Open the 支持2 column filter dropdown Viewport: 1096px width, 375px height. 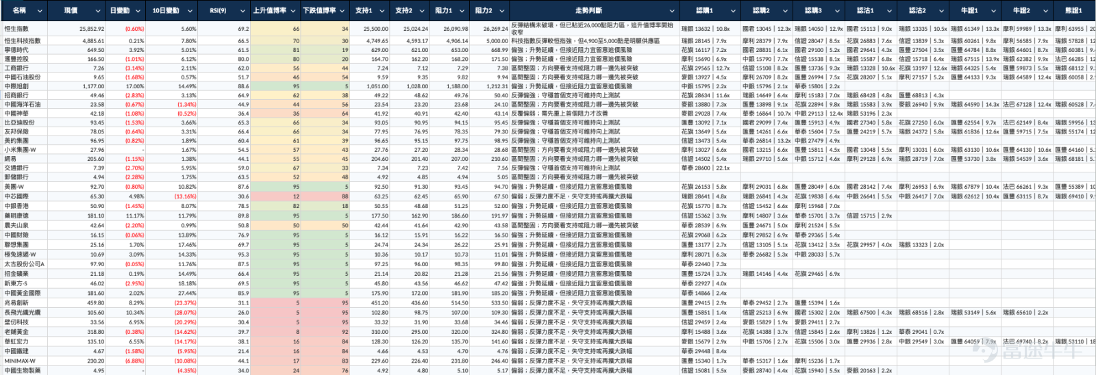click(x=423, y=11)
